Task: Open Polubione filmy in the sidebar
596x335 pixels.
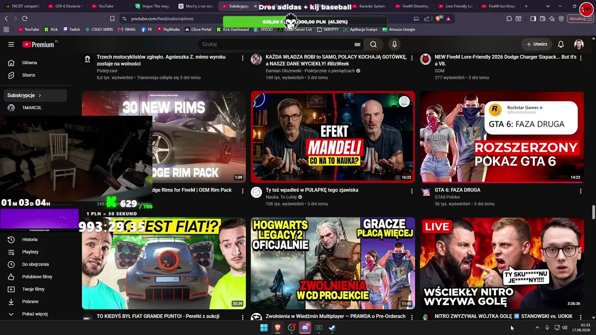Action: (37, 277)
